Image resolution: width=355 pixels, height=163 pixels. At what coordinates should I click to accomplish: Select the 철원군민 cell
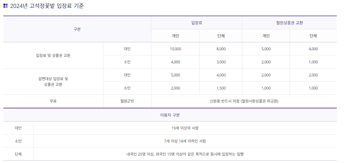[127, 101]
